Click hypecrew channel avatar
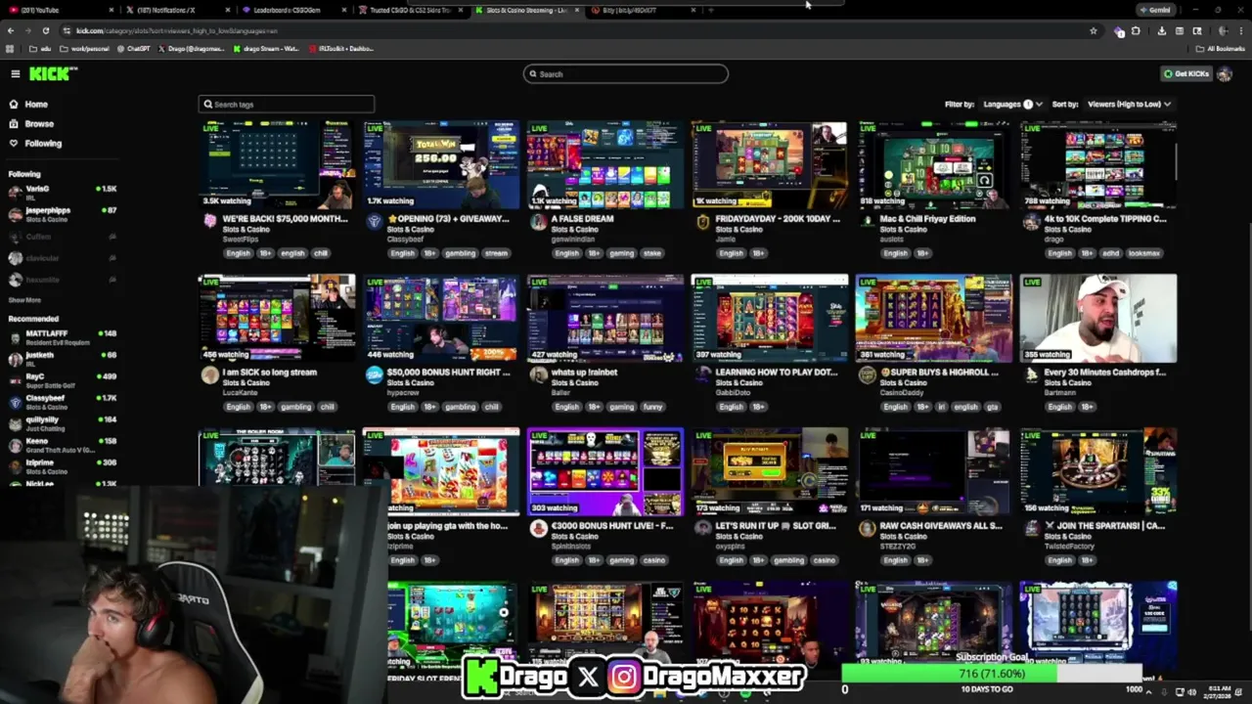 click(x=374, y=375)
